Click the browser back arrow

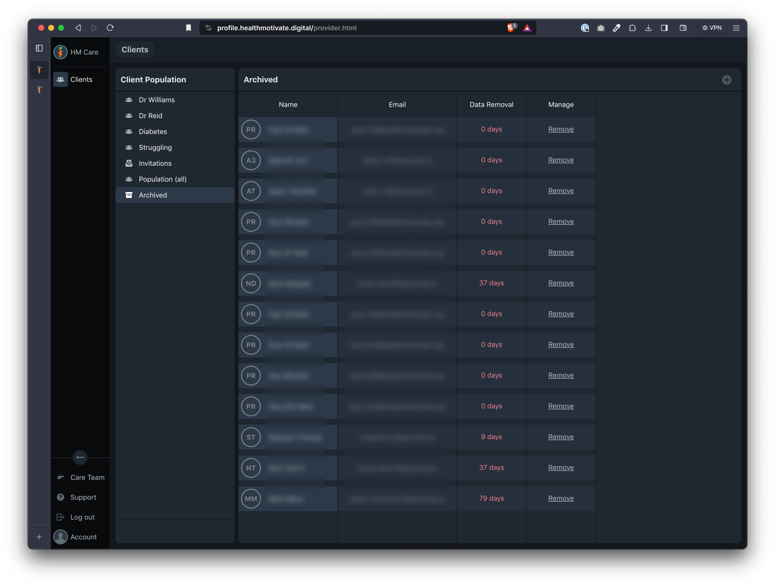[78, 28]
